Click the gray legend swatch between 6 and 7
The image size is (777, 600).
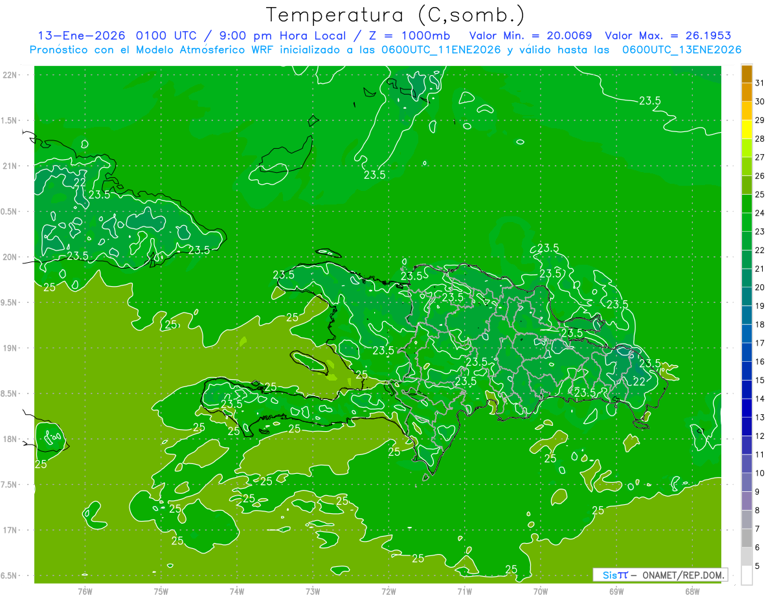pos(747,537)
